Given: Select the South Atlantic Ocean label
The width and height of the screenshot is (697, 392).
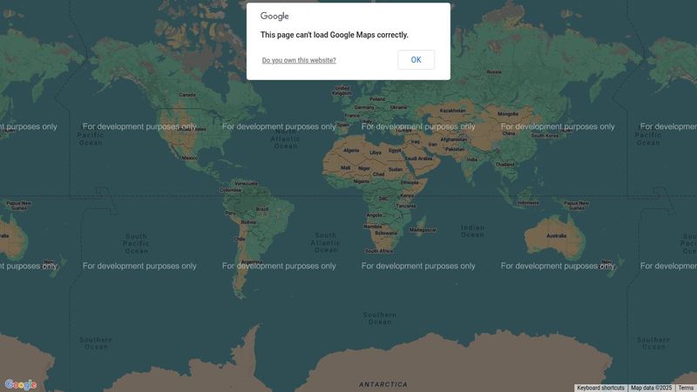Looking at the screenshot, I should point(326,242).
